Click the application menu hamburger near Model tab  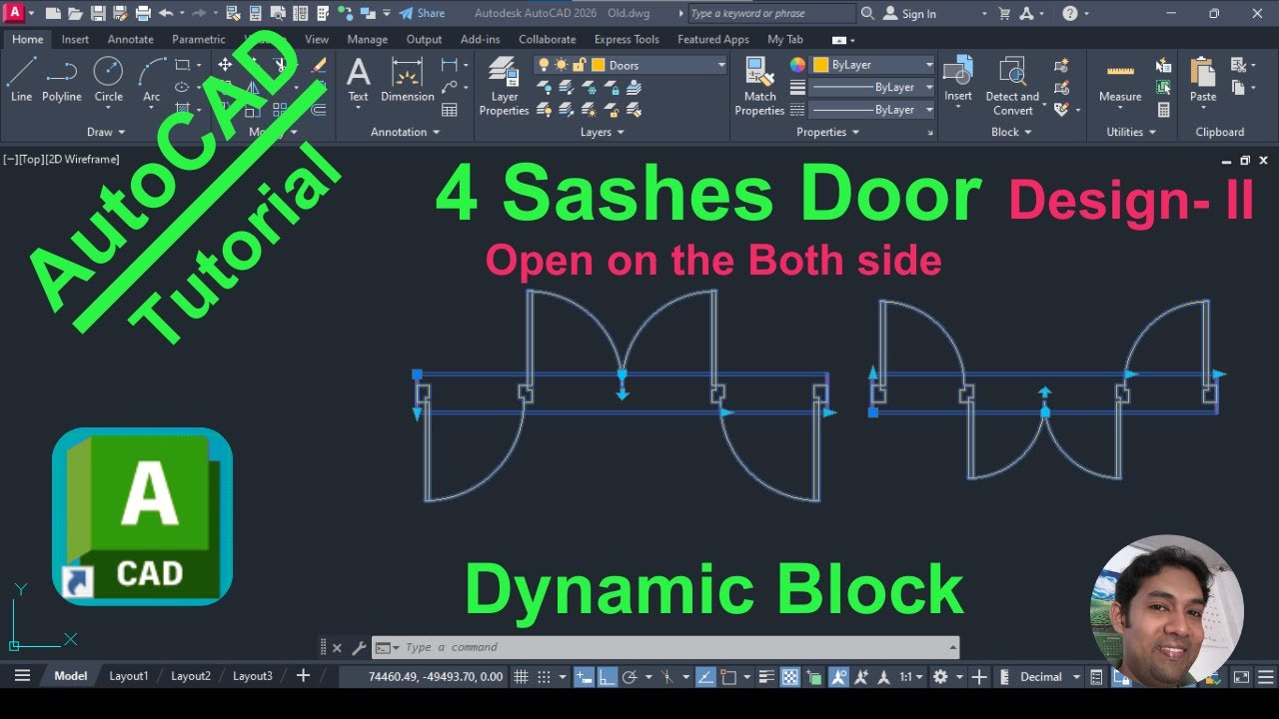pos(22,676)
